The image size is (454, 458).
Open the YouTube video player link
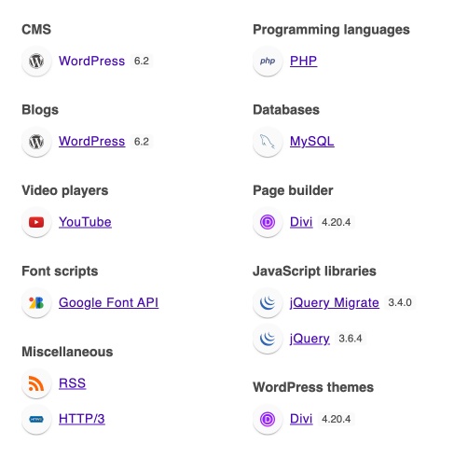pos(85,222)
